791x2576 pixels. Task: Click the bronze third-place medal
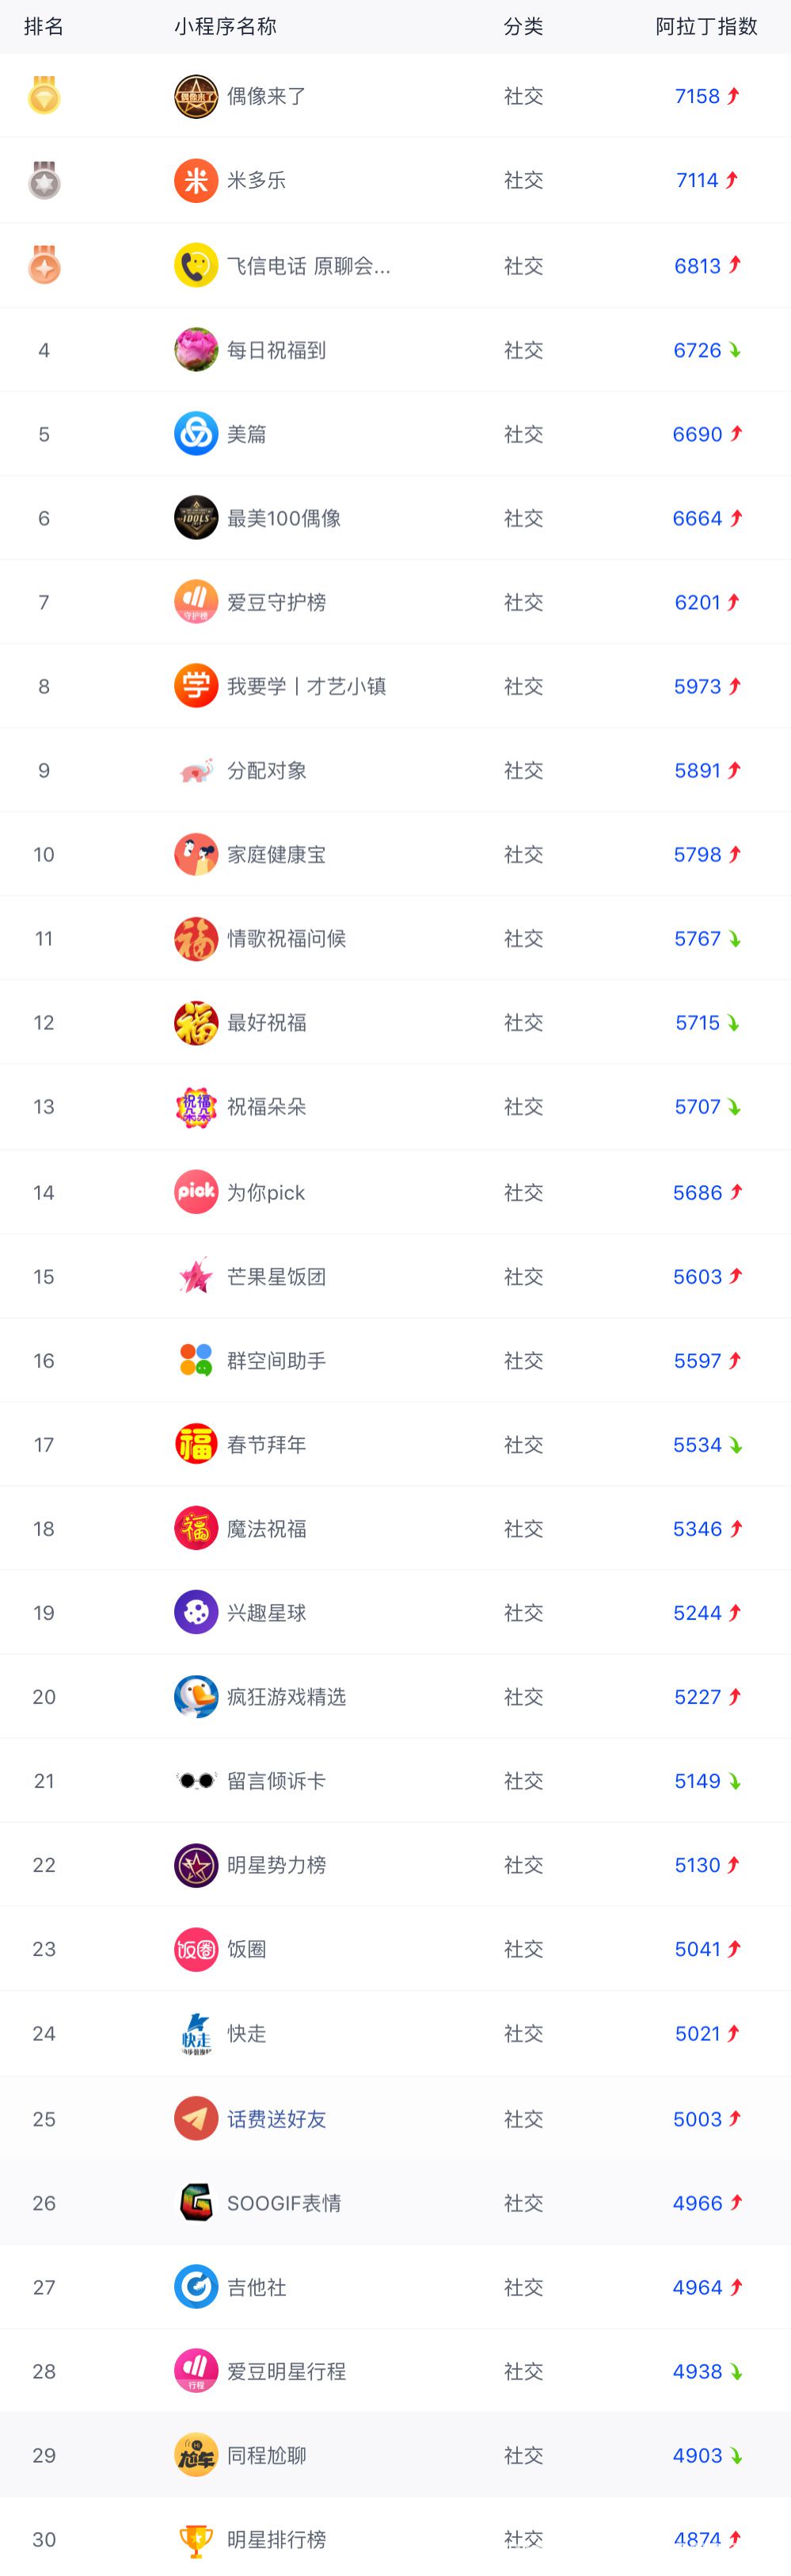44,265
